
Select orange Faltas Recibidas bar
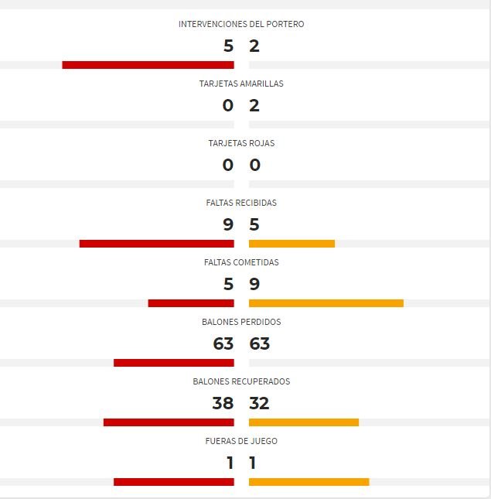pos(292,244)
